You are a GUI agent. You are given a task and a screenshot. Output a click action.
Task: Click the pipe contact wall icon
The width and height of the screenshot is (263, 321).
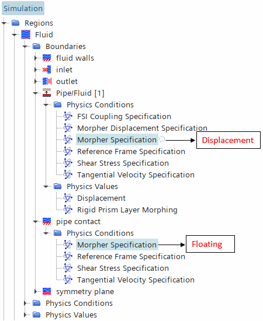(x=47, y=221)
